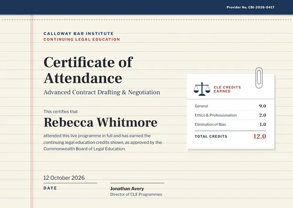Image resolution: width=293 pixels, height=208 pixels.
Task: Click the 'CLE CREDITS EARNED' header
Action: coord(227,89)
